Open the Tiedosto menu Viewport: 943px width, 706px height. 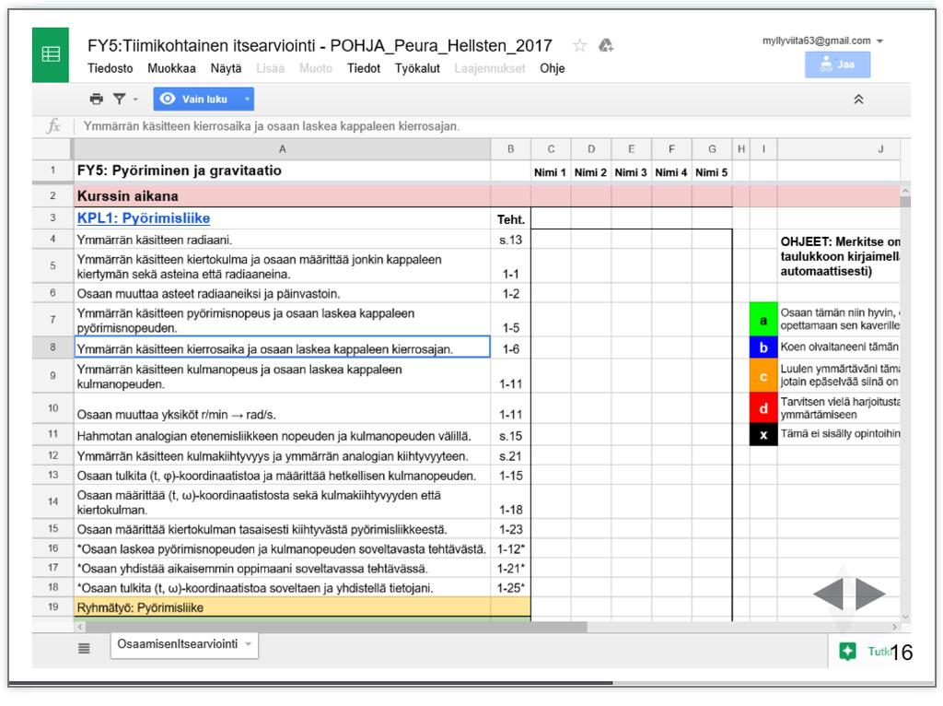(x=111, y=68)
